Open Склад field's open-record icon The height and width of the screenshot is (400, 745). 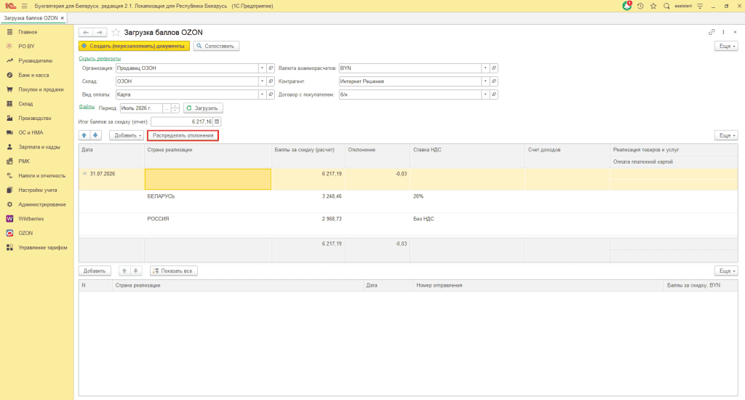click(271, 81)
